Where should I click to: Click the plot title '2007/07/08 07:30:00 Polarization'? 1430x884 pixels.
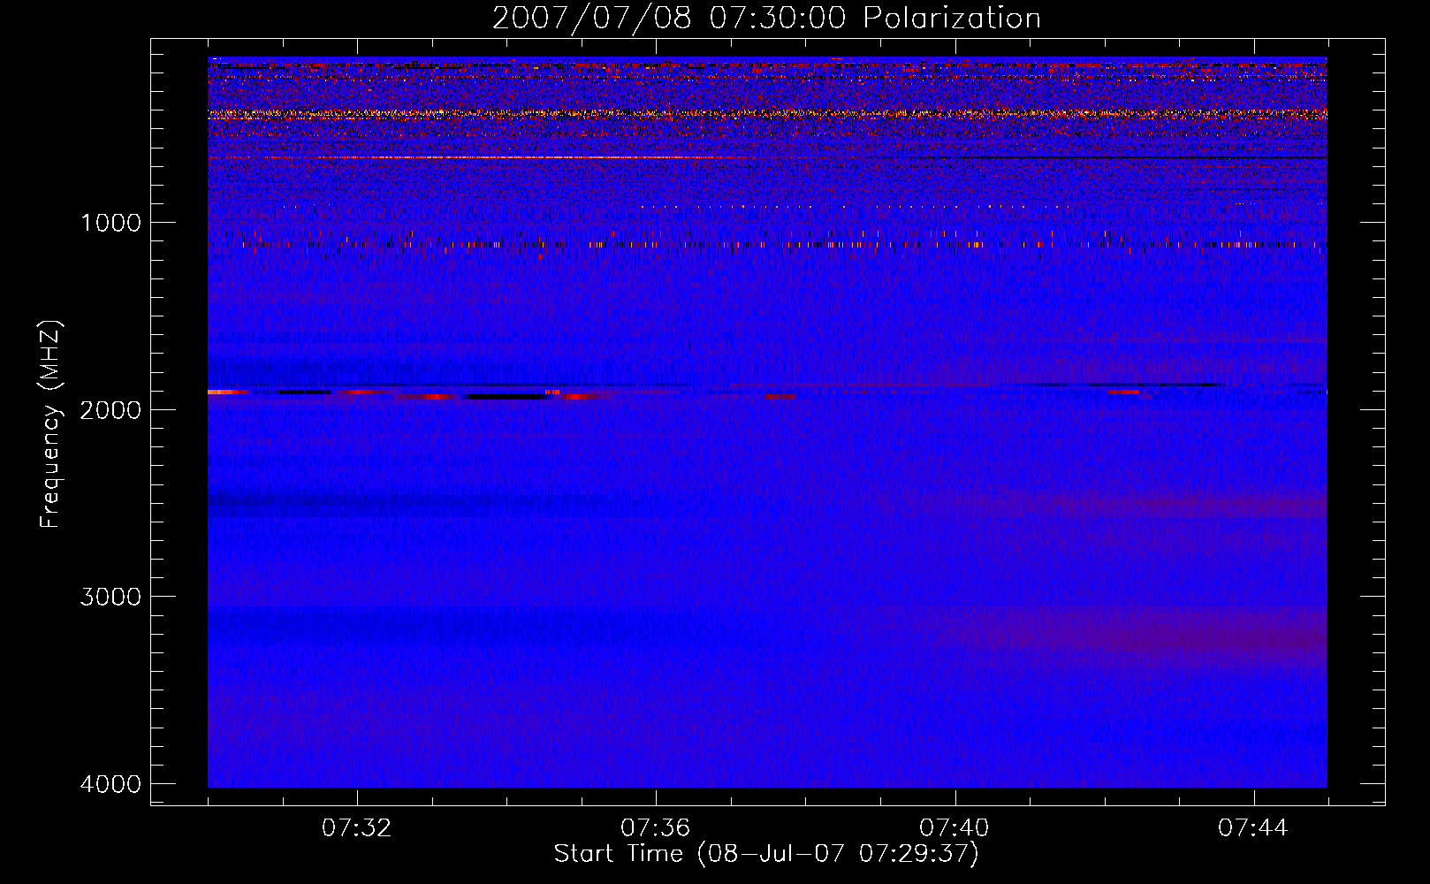point(766,18)
